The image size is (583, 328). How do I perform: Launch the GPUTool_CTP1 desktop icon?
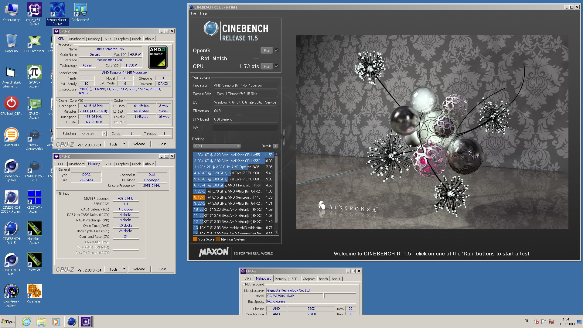coord(11,106)
